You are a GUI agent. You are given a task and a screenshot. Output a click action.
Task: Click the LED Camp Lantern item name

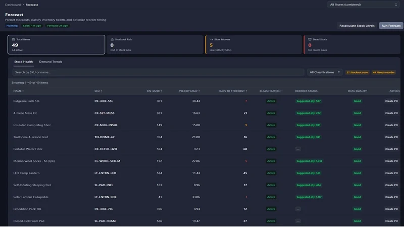tap(26, 173)
